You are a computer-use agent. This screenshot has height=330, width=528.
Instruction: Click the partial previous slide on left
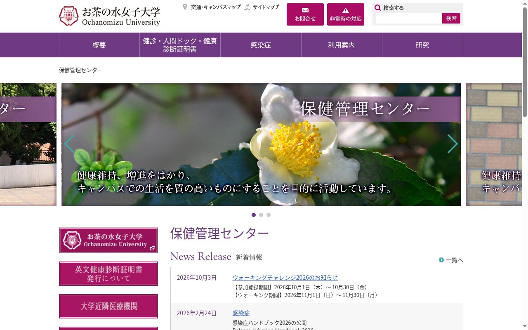[28, 145]
